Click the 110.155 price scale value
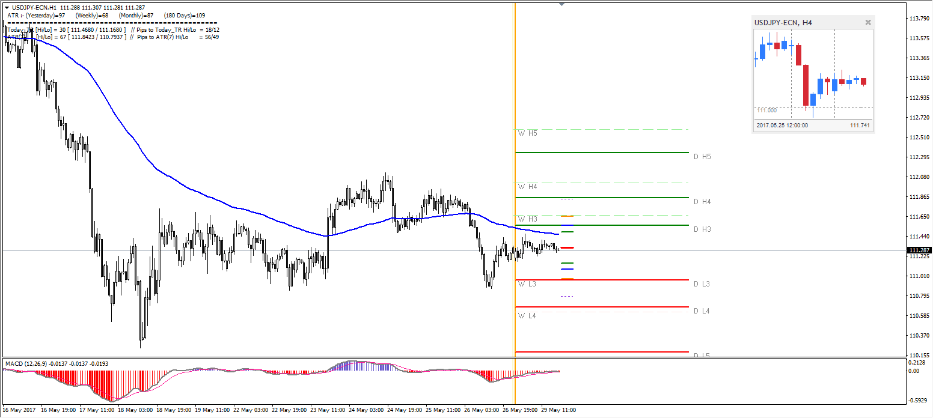This screenshot has width=933, height=418. pyautogui.click(x=920, y=356)
